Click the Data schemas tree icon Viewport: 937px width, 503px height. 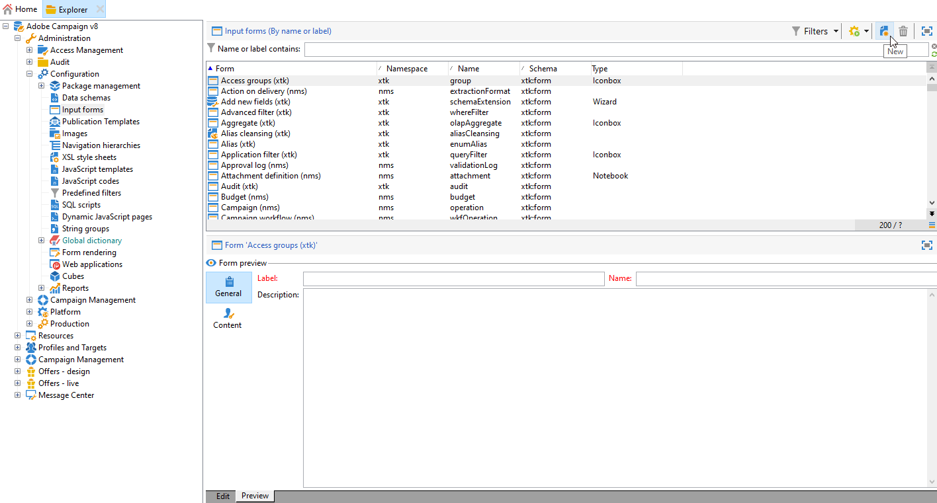(x=55, y=98)
